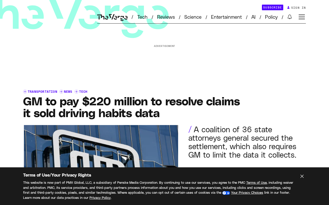The width and height of the screenshot is (329, 205).
Task: Follow News topic plus icon
Action: click(x=61, y=92)
